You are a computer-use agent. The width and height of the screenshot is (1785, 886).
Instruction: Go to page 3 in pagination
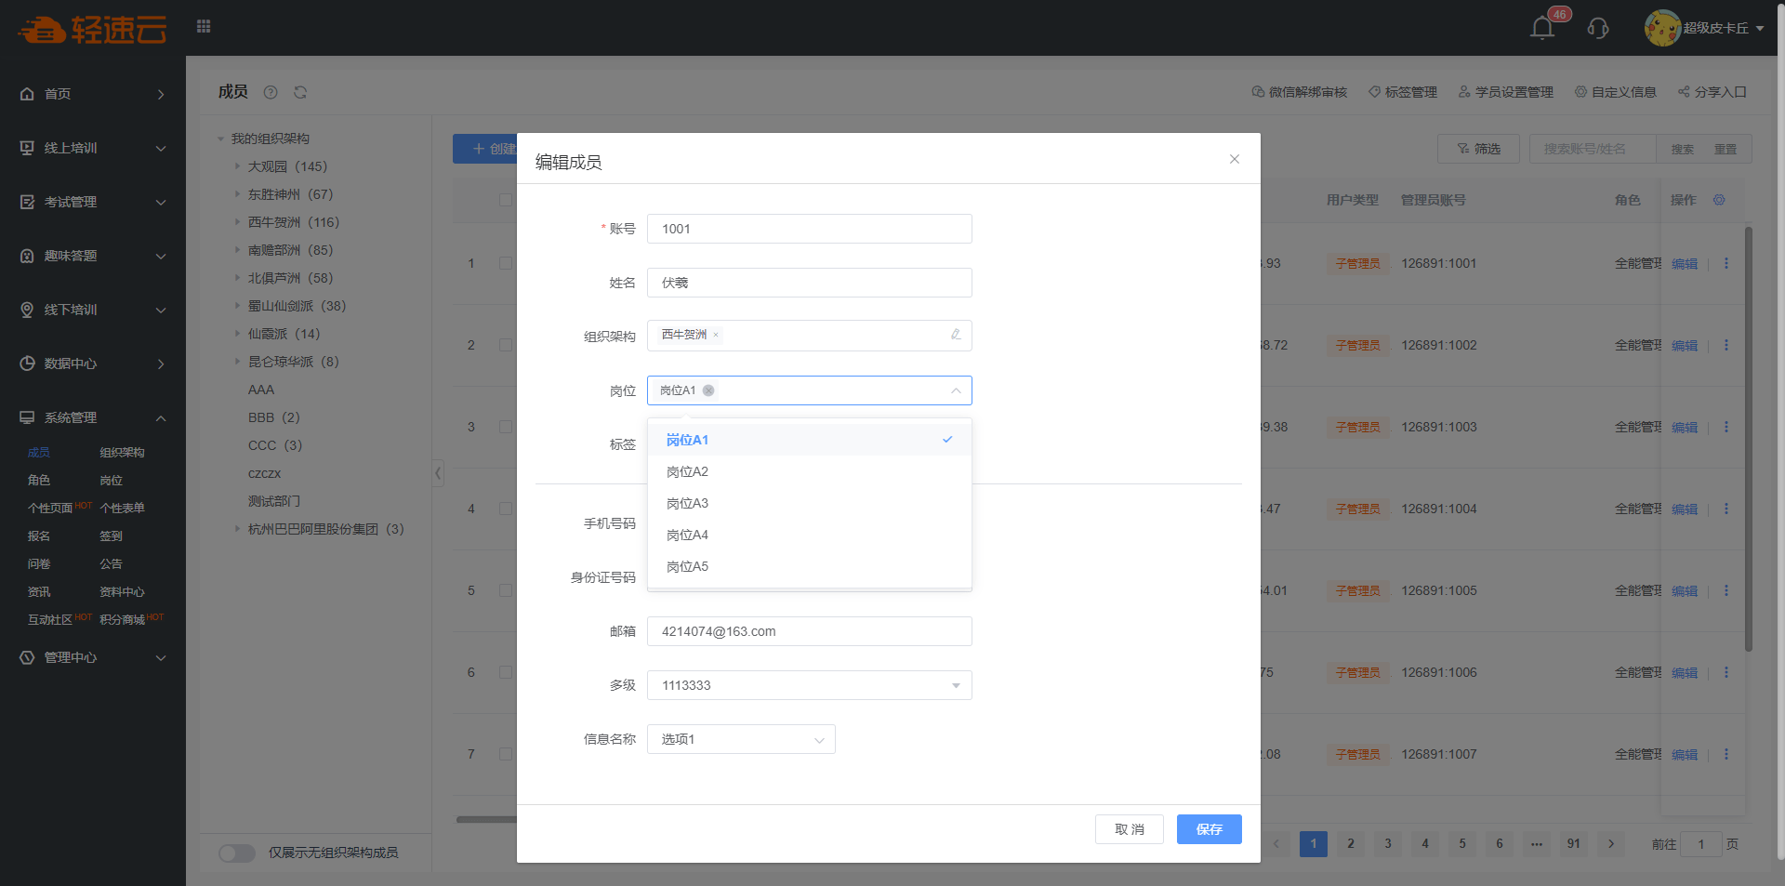[x=1388, y=844]
